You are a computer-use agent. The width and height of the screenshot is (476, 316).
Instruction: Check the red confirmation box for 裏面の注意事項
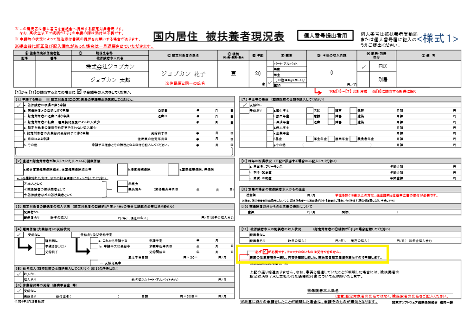244,257
